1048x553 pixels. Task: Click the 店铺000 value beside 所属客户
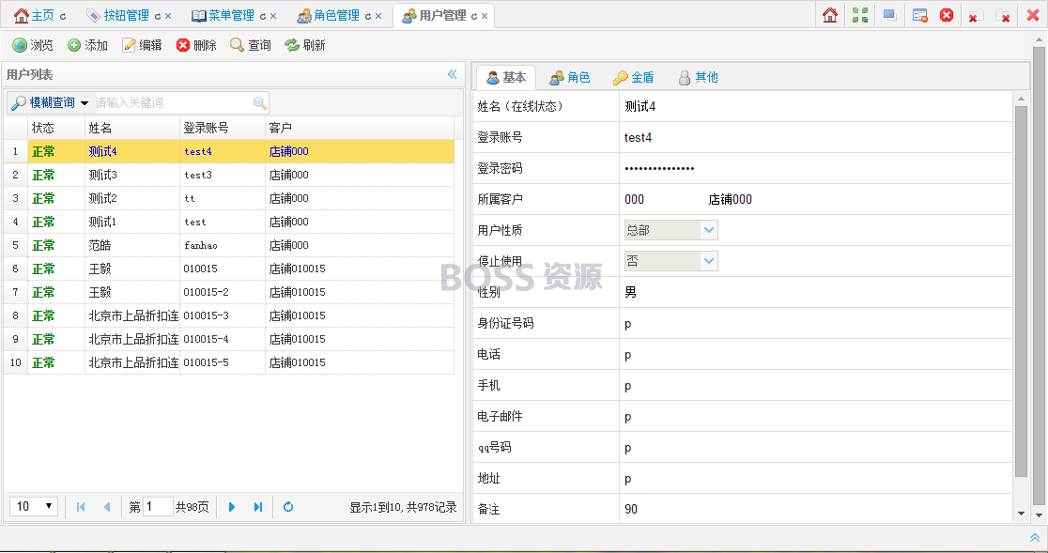[730, 199]
